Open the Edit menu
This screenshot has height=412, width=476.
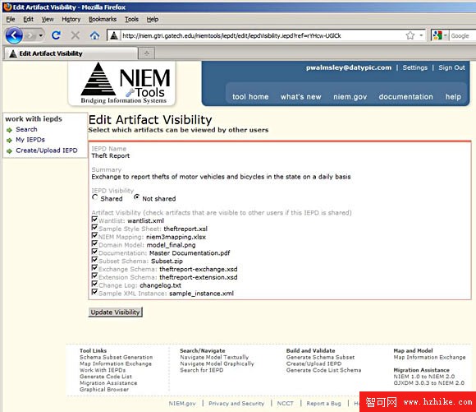[28, 20]
